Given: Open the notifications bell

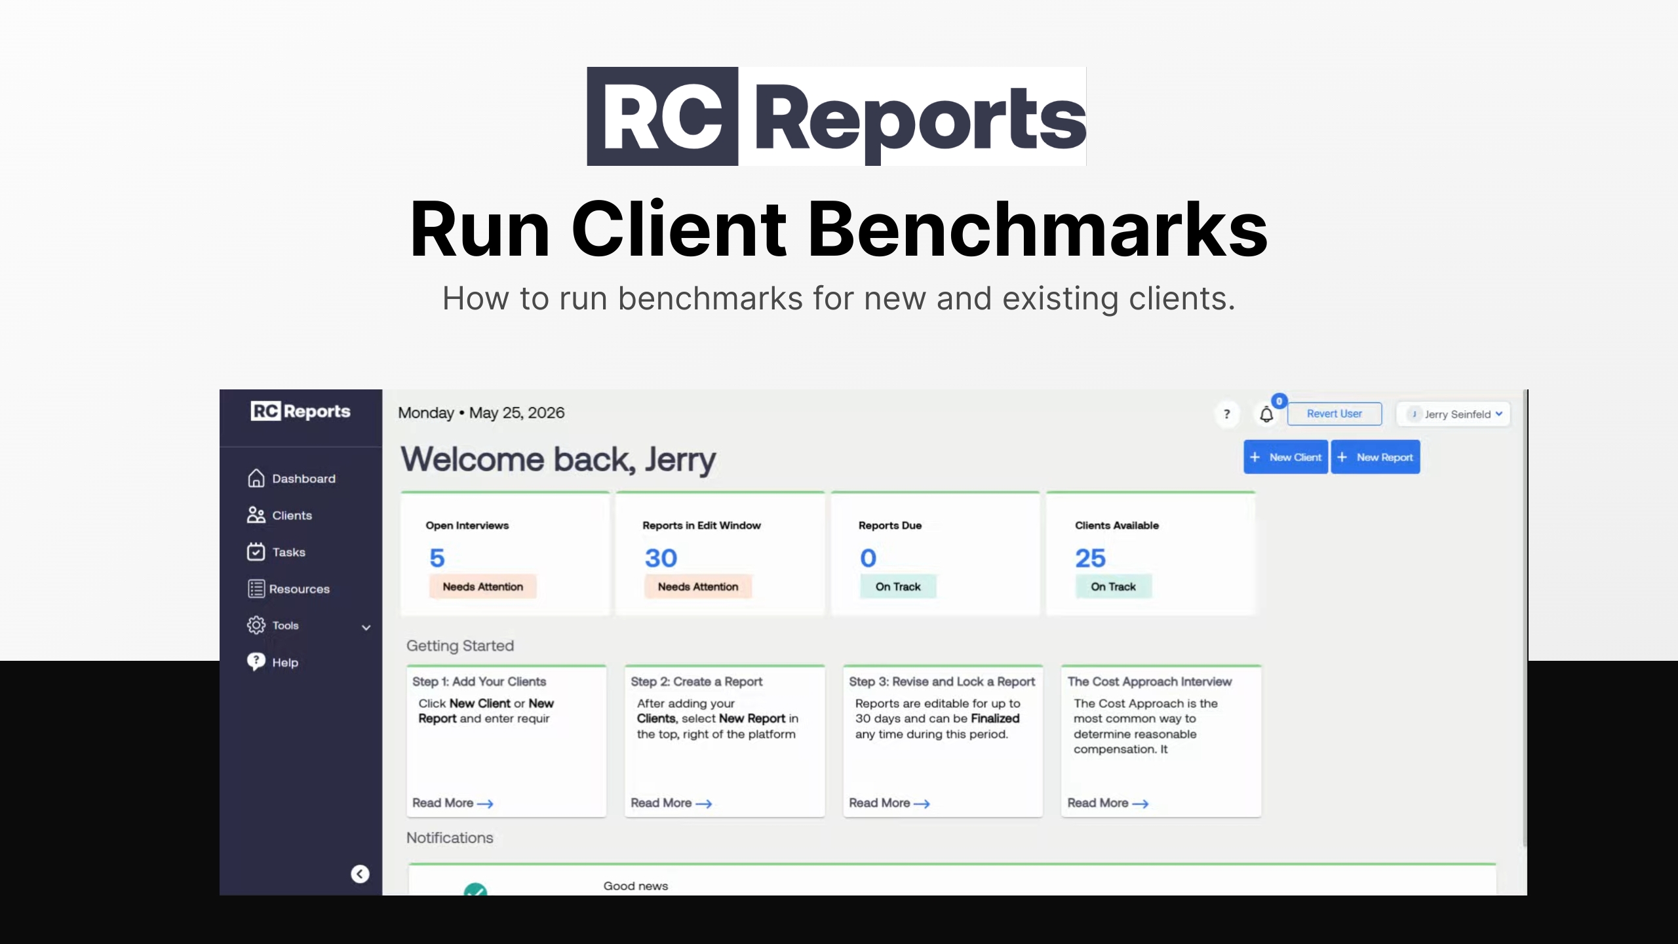Looking at the screenshot, I should (x=1266, y=414).
